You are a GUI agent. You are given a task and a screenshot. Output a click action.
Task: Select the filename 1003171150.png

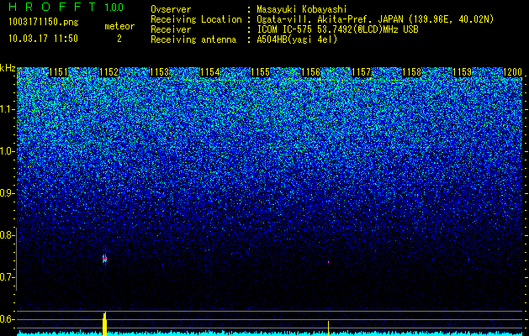(x=44, y=22)
